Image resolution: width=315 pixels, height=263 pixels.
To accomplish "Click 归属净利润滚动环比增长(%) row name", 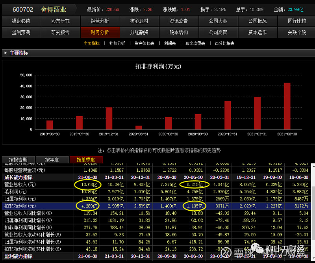I will [x=33, y=242].
